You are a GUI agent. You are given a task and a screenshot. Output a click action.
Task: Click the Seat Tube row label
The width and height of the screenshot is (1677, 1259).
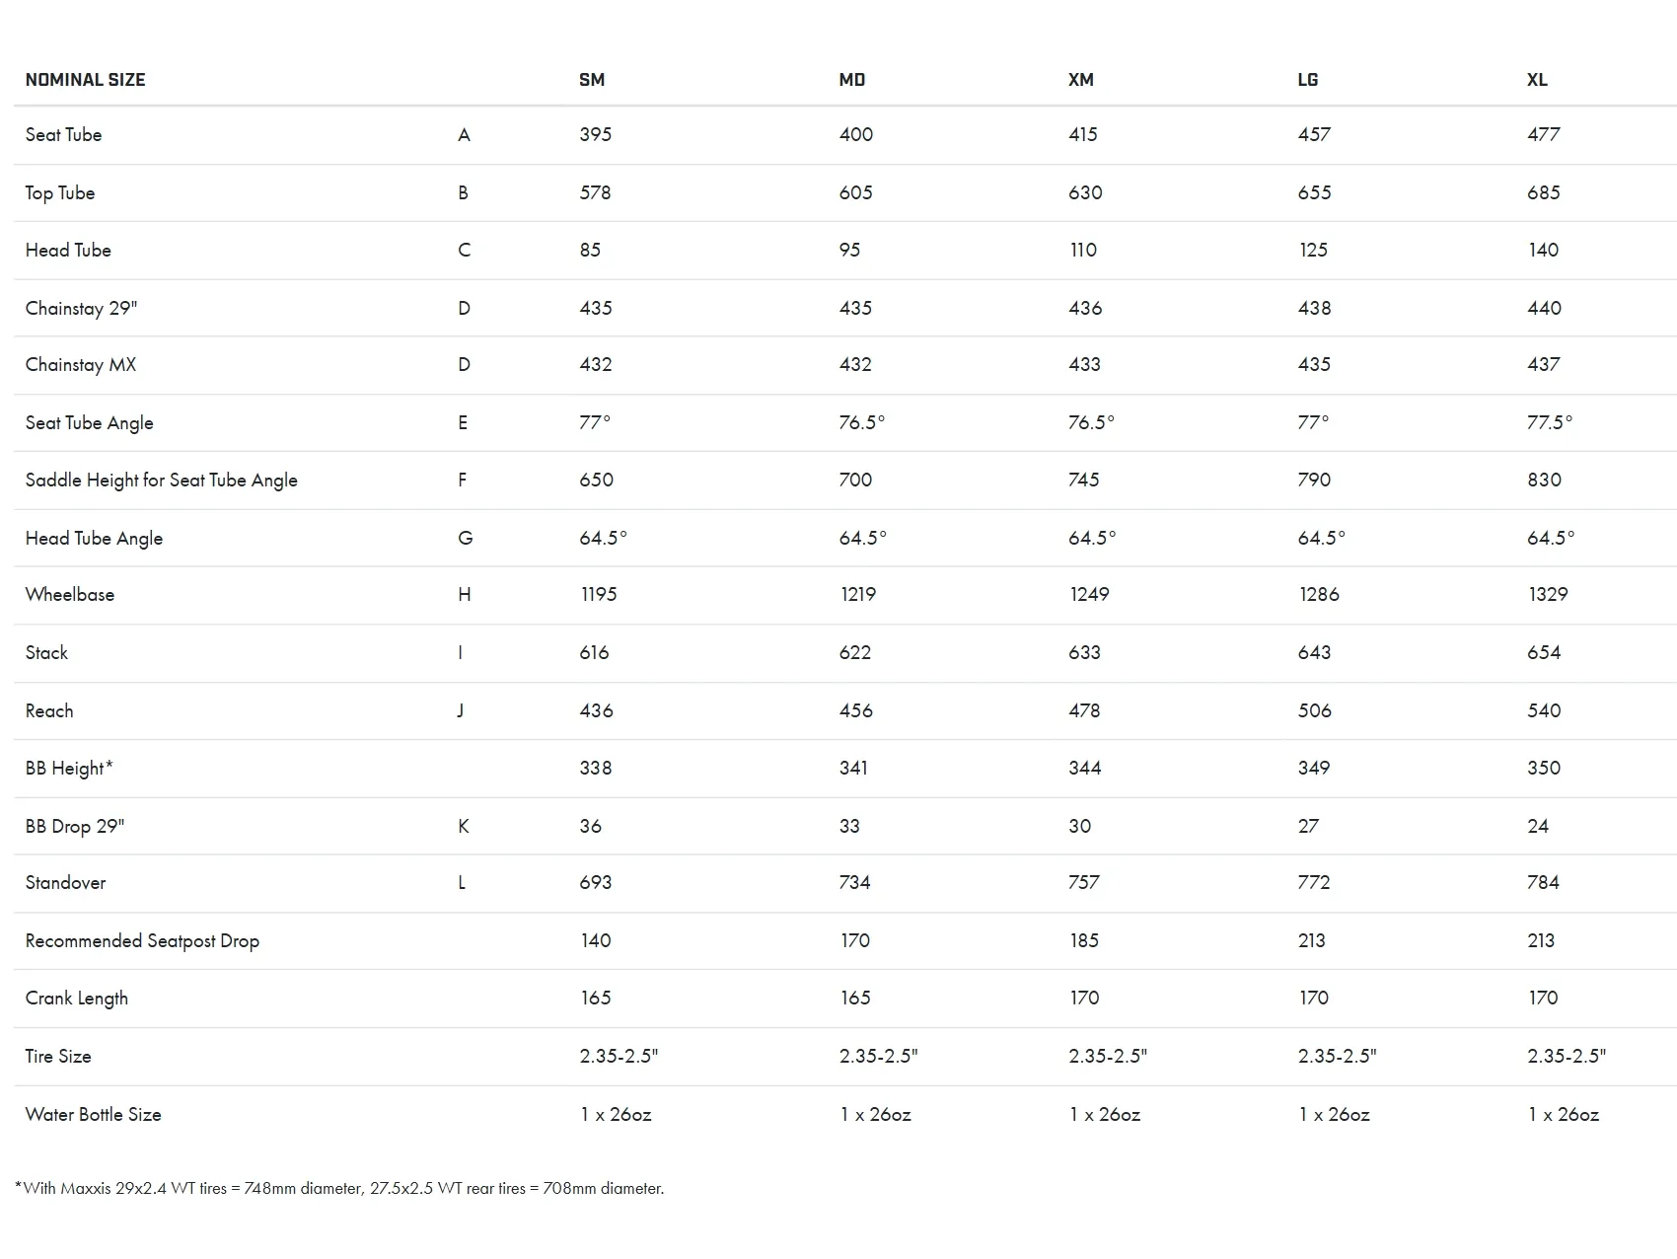click(x=63, y=135)
